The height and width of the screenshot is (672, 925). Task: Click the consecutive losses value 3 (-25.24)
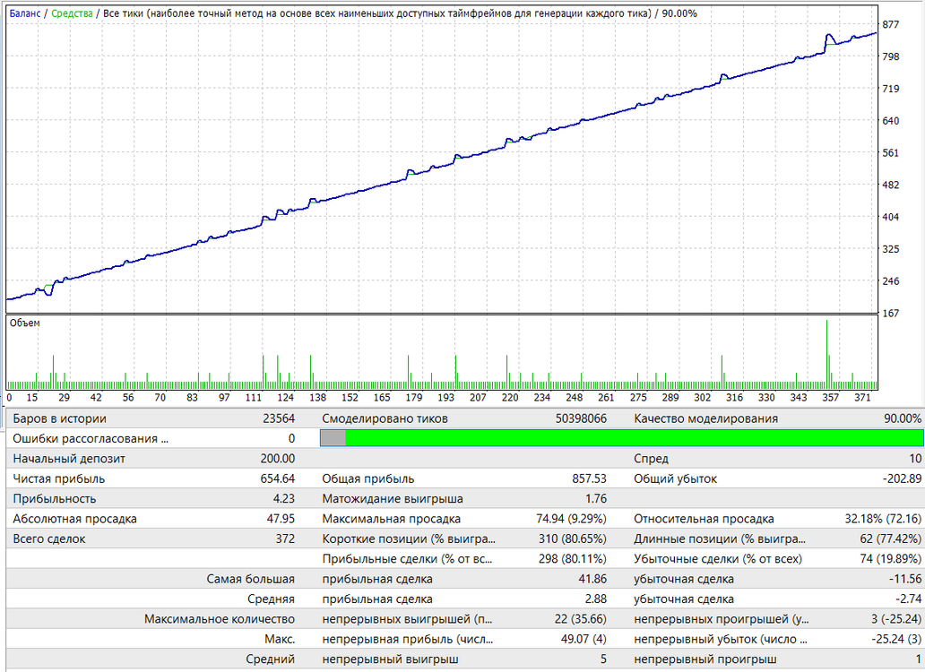pyautogui.click(x=896, y=619)
